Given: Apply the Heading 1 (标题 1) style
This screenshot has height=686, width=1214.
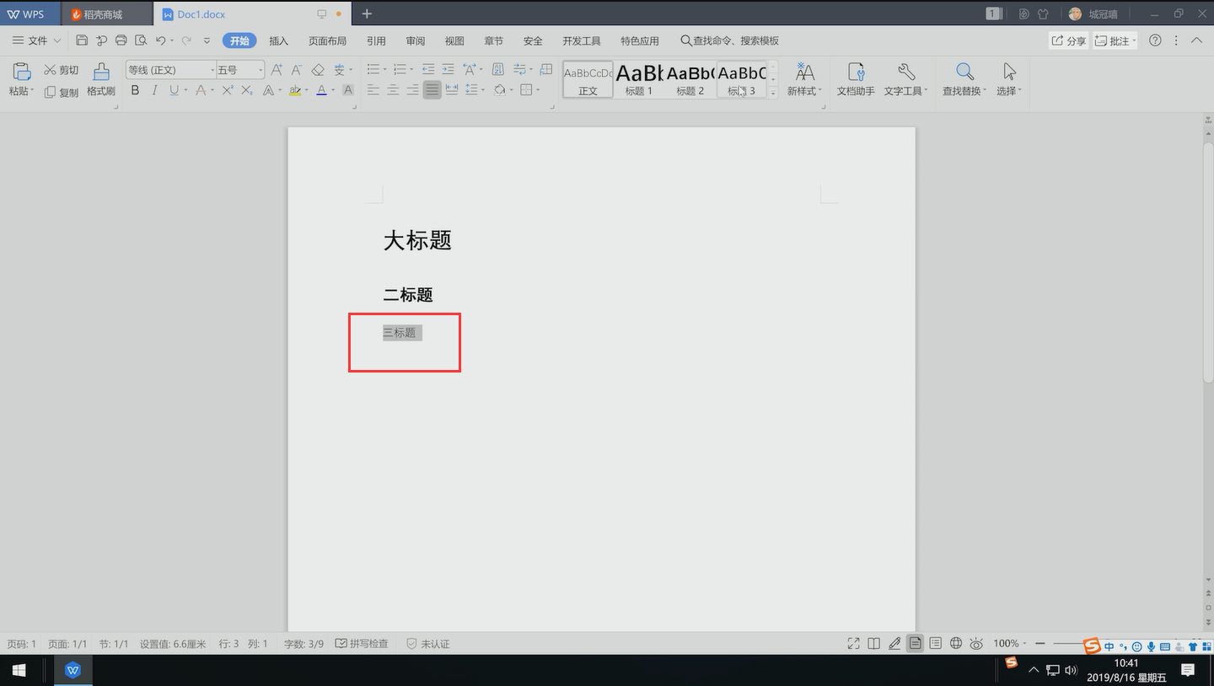Looking at the screenshot, I should pyautogui.click(x=639, y=80).
